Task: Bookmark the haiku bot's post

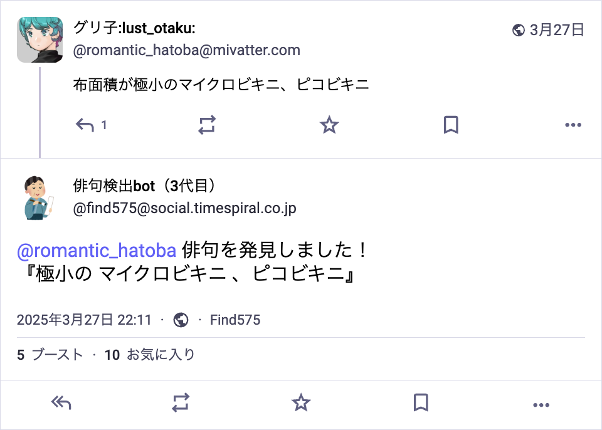Action: [421, 403]
